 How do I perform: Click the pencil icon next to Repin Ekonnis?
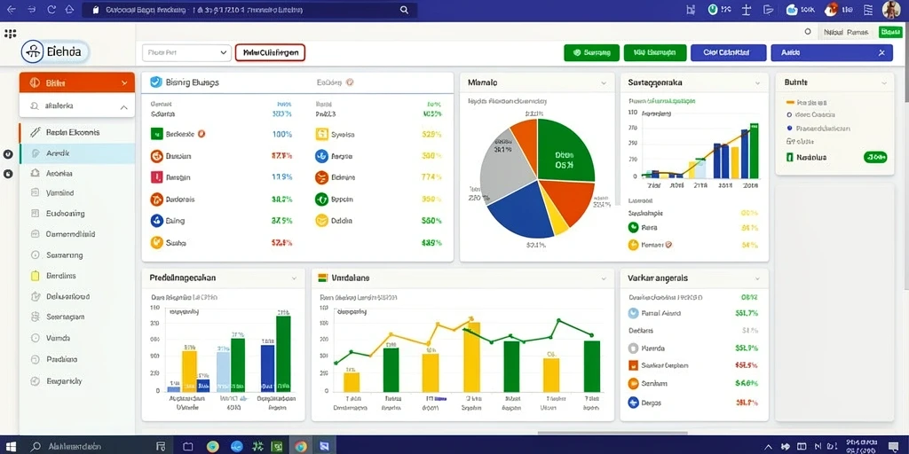tap(35, 132)
